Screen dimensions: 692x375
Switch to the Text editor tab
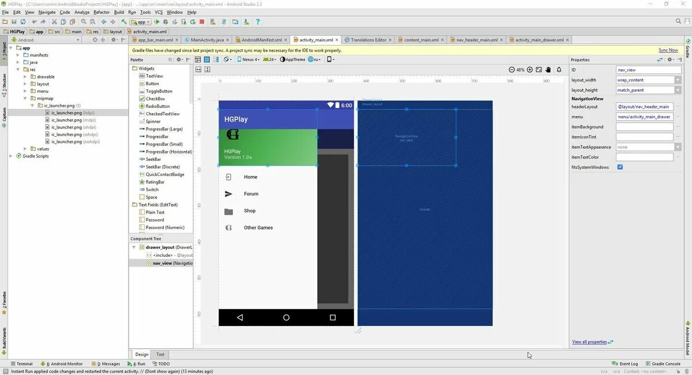[x=160, y=354]
